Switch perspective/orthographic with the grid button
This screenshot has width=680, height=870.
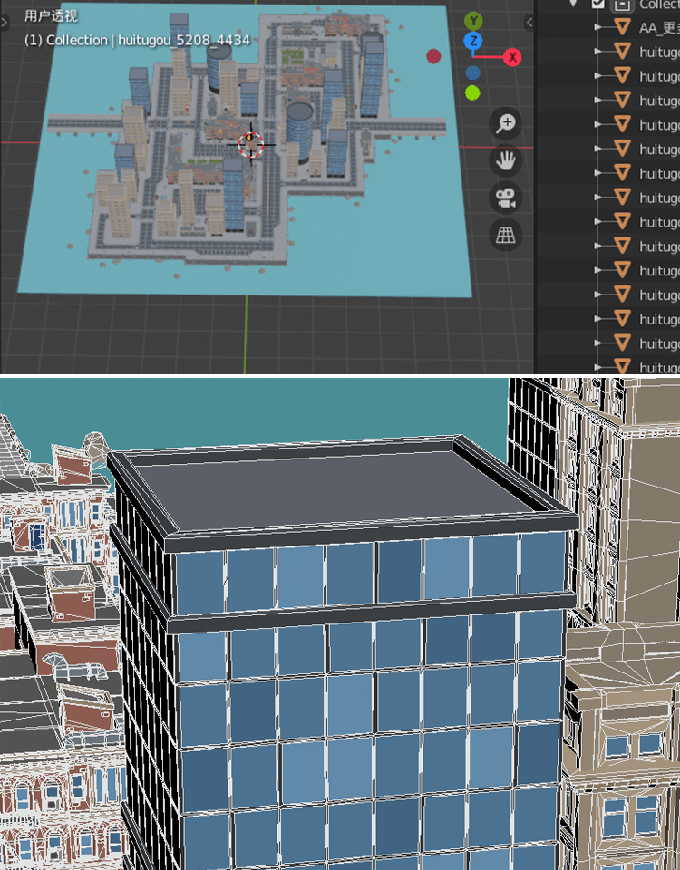(505, 236)
